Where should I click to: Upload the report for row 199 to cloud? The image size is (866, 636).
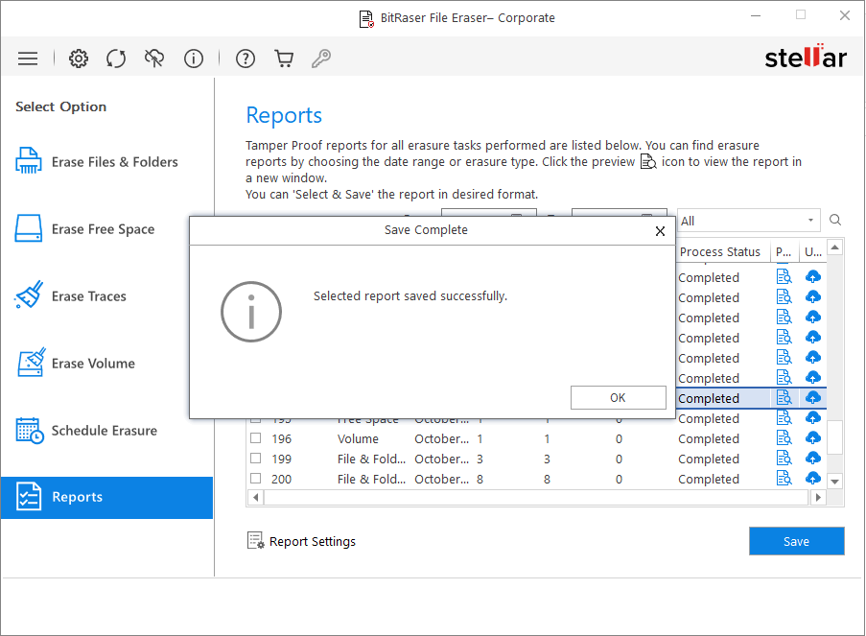[x=812, y=459]
